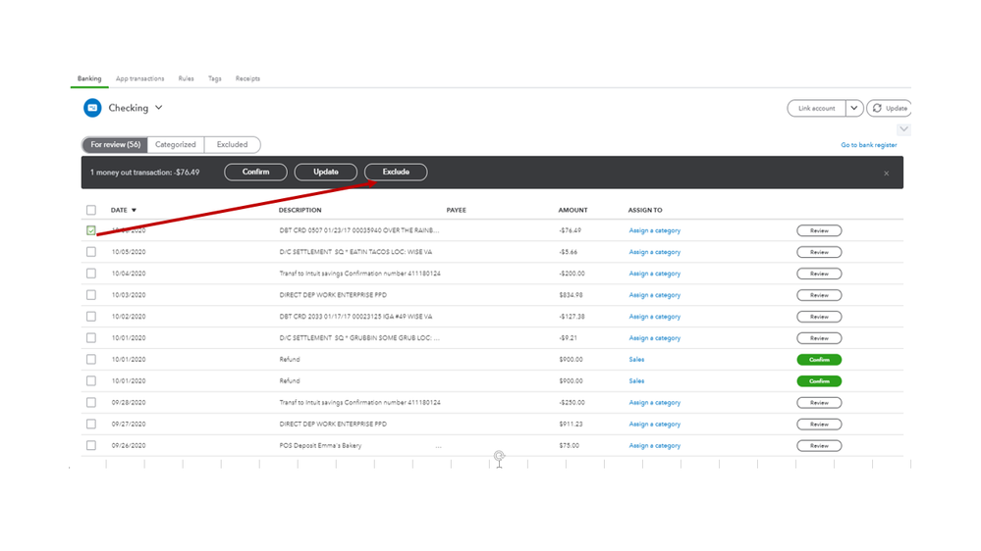Review the IGA #49 transaction
The image size is (981, 551).
819,317
